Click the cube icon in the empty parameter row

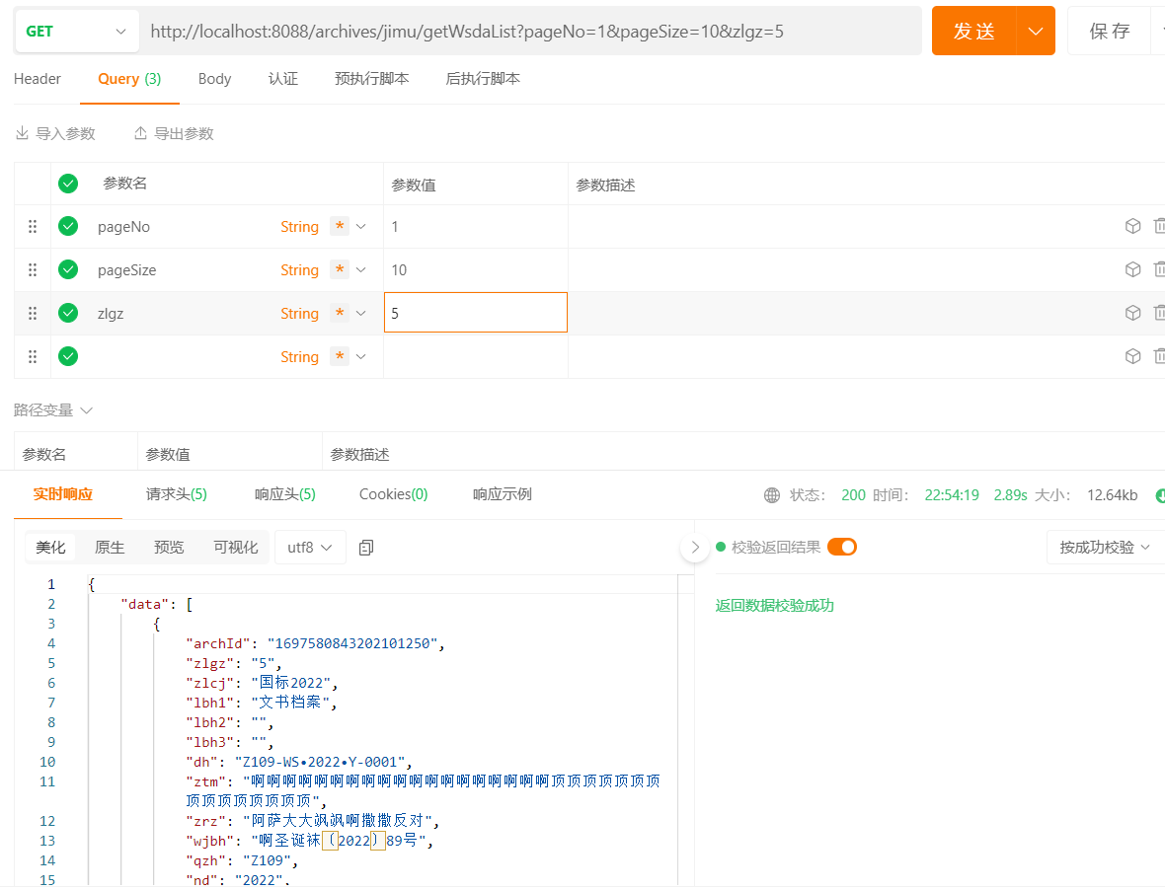pos(1132,356)
